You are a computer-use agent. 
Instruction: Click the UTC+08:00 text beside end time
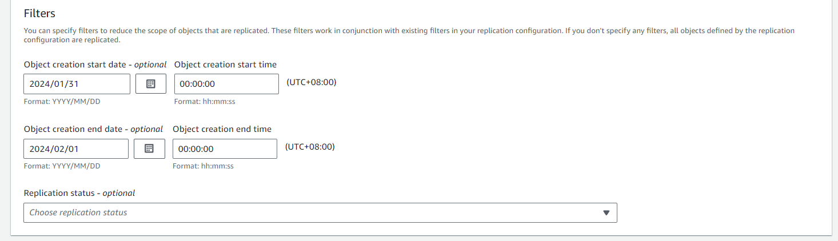[310, 147]
